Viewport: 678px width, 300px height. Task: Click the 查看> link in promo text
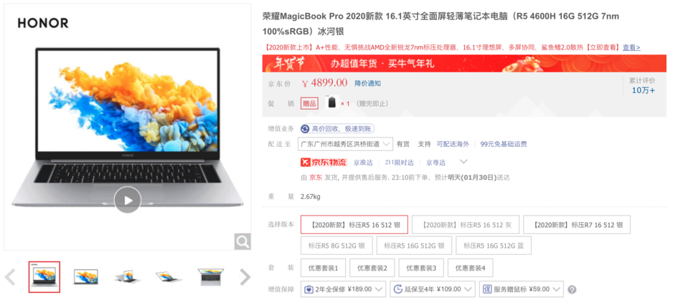click(631, 47)
